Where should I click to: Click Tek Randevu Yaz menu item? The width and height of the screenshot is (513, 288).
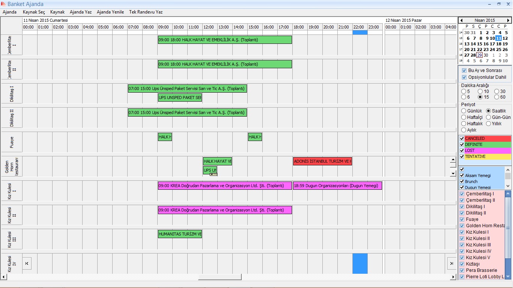pos(146,12)
